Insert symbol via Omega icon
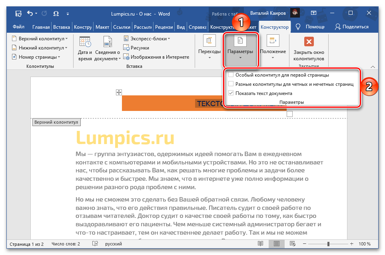The width and height of the screenshot is (385, 255). (x=56, y=14)
